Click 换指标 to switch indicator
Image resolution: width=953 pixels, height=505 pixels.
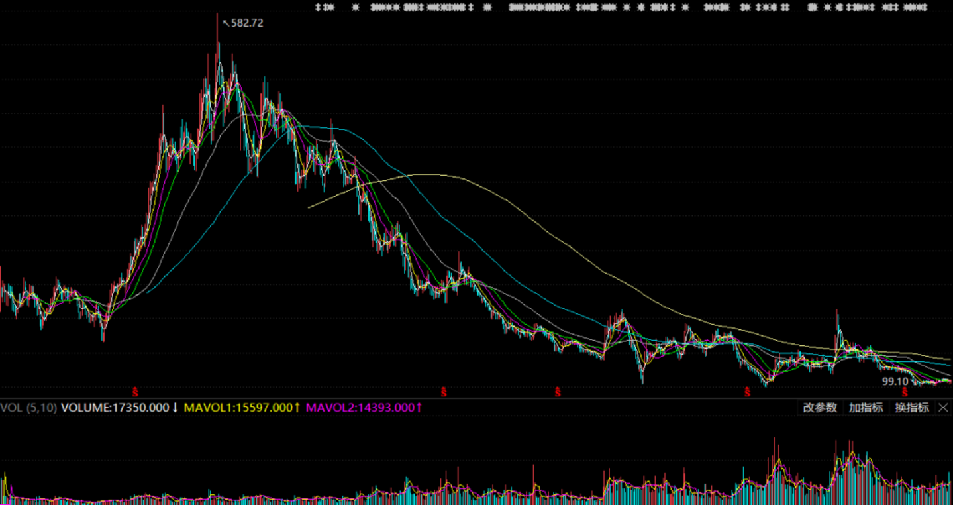click(x=911, y=408)
